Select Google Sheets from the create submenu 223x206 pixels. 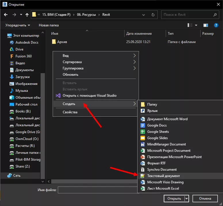pyautogui.click(x=158, y=132)
